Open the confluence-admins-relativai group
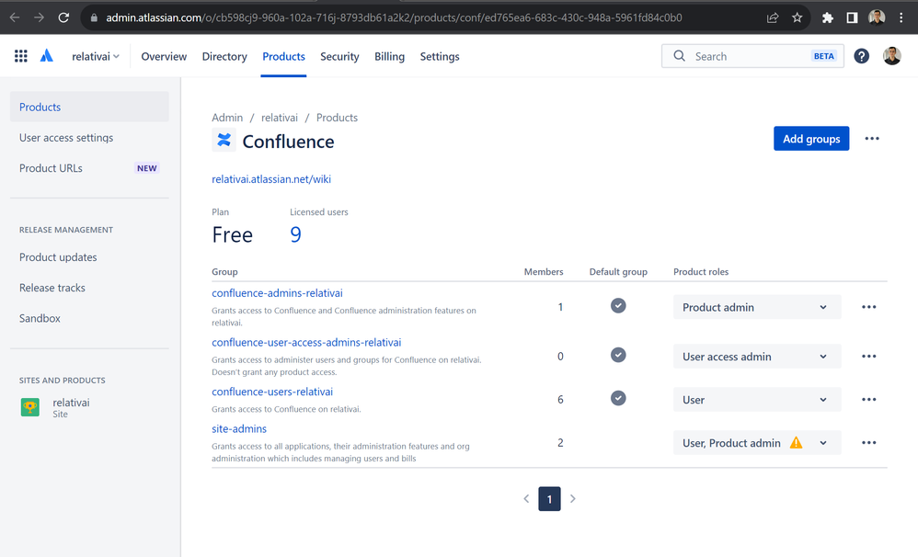 277,293
